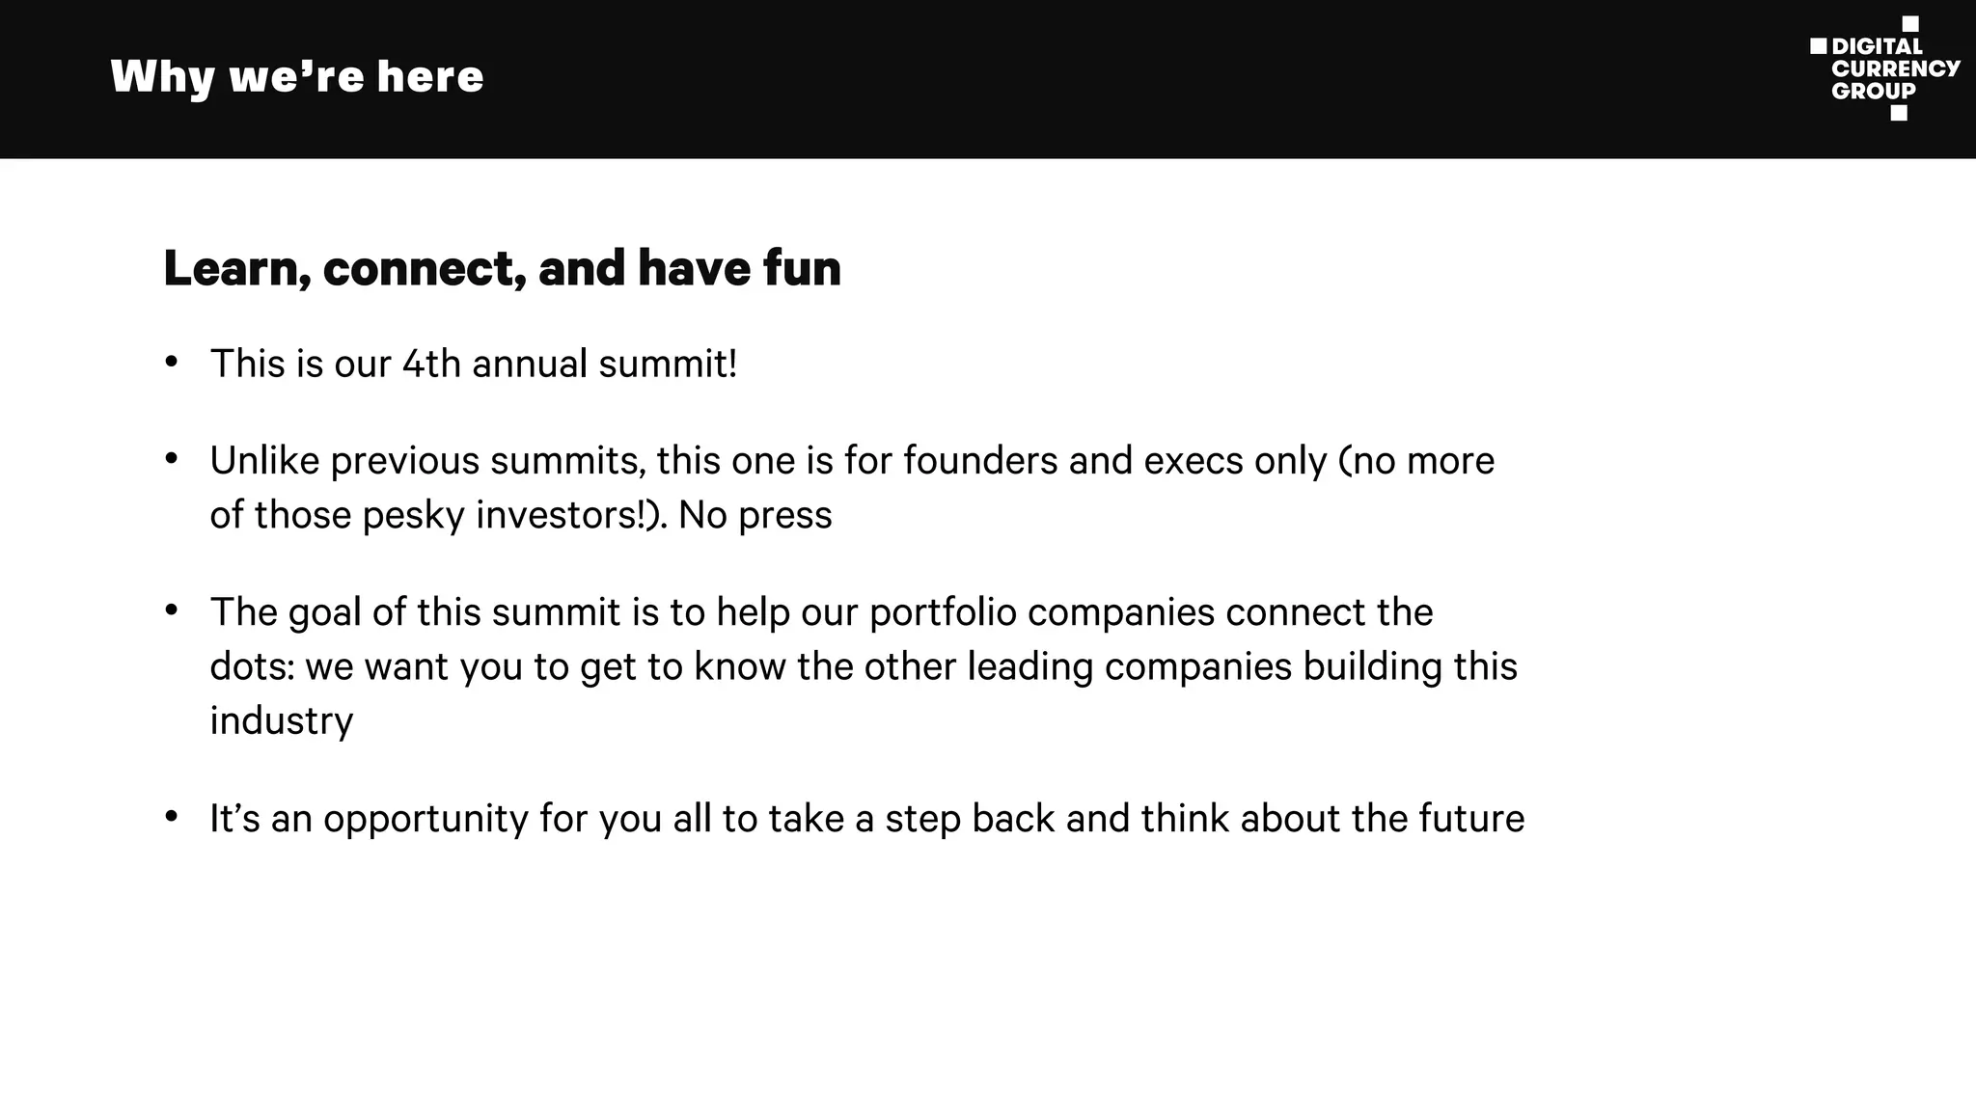The width and height of the screenshot is (1976, 1111).
Task: Click the word CURRENCY in the logo
Action: click(x=1895, y=68)
